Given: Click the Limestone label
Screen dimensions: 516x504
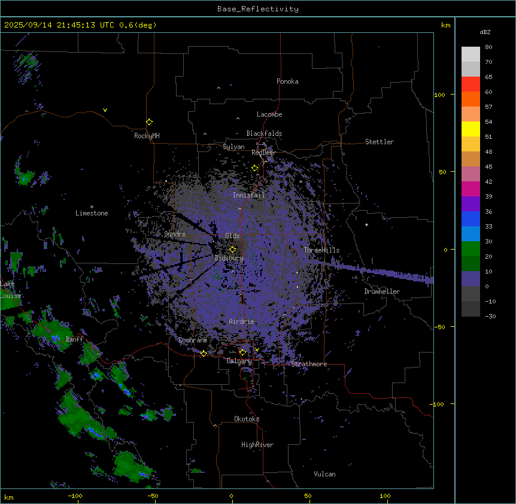Looking at the screenshot, I should coord(92,213).
